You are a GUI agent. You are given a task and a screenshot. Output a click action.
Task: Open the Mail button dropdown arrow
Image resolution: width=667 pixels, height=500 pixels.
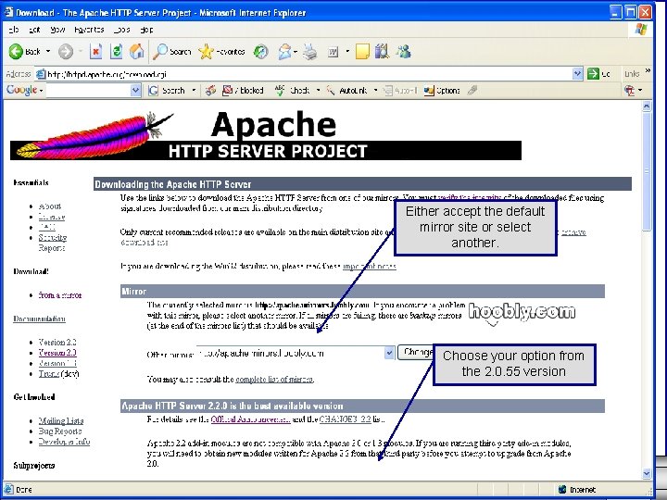(295, 52)
